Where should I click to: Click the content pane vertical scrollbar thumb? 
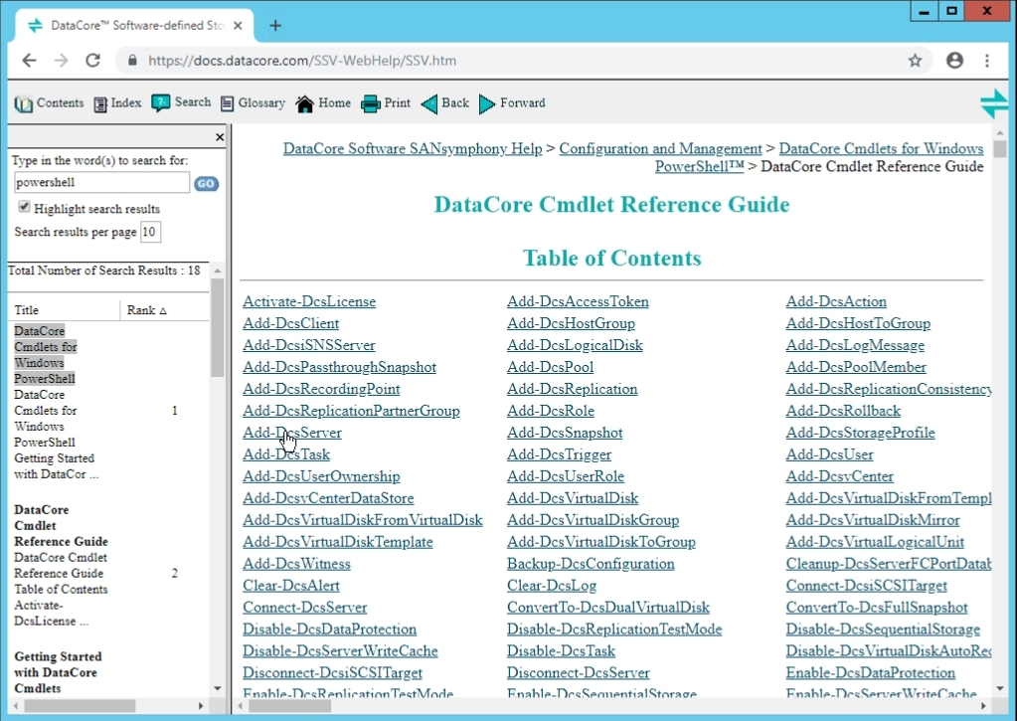pos(999,148)
